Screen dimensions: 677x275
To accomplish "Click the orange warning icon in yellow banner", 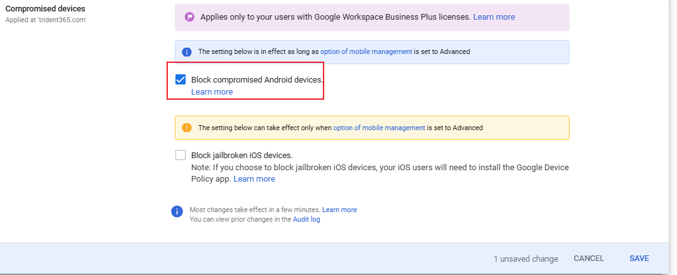I will click(187, 128).
